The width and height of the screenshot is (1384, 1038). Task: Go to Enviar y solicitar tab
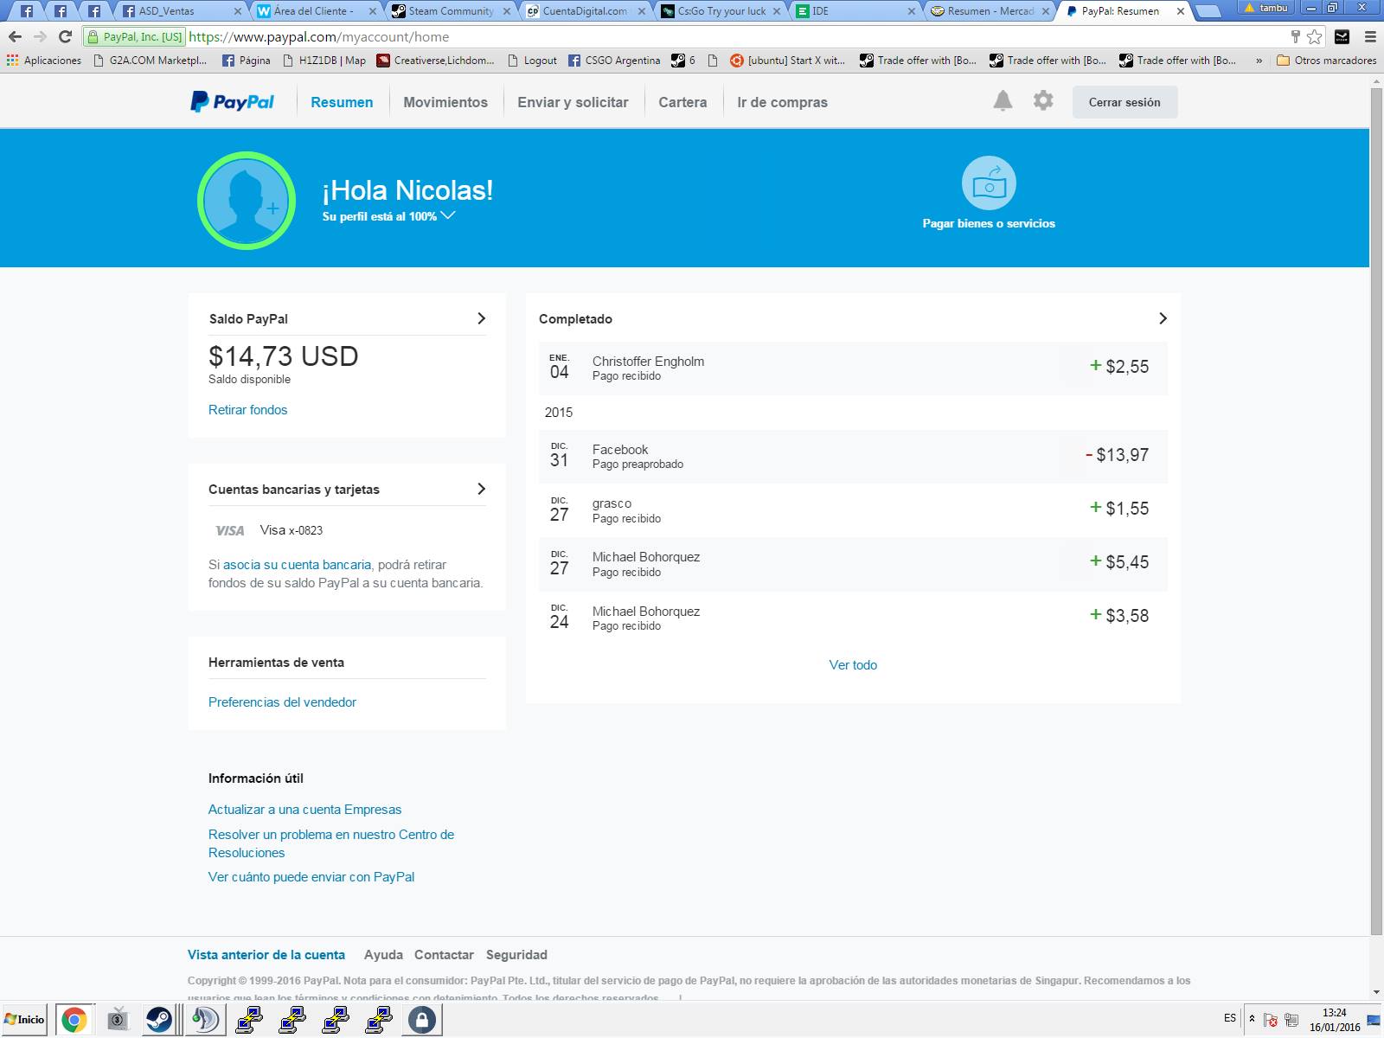point(573,102)
